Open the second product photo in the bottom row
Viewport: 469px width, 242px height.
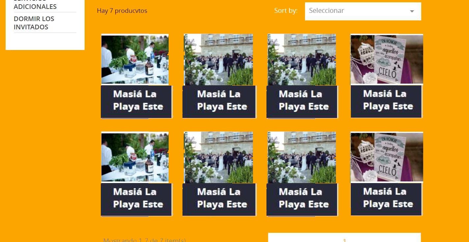click(x=218, y=157)
